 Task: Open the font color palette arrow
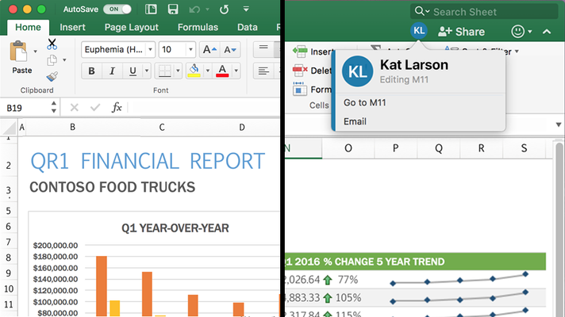point(236,71)
